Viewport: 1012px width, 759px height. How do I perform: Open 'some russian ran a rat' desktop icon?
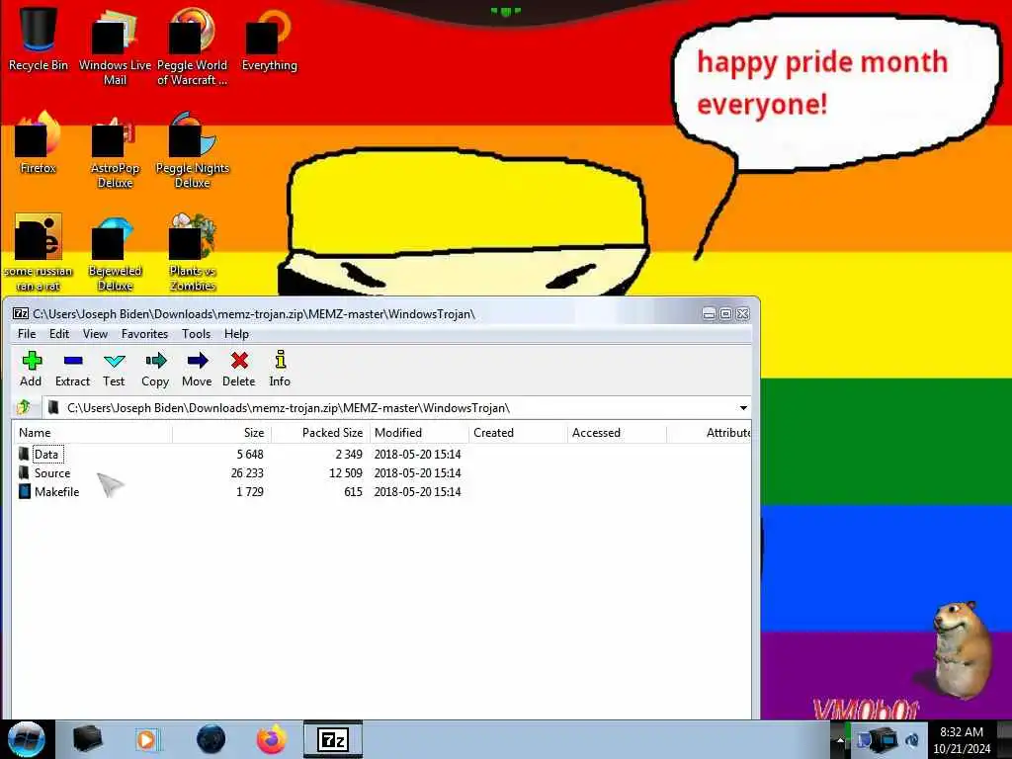[x=39, y=252]
